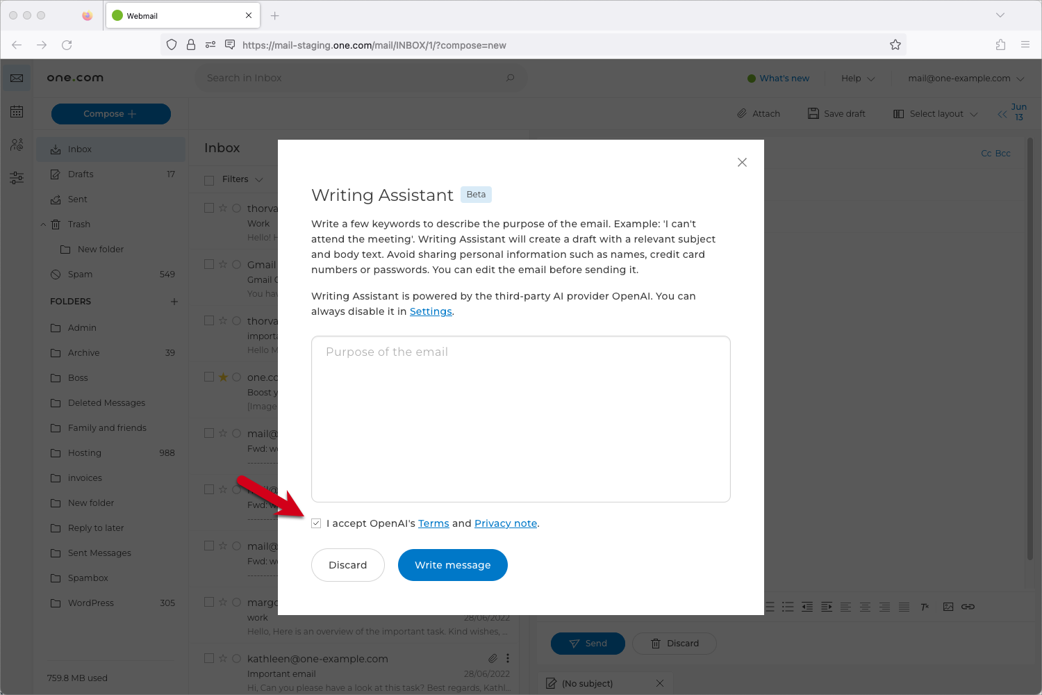
Task: Click the search magnifier icon
Action: 511,78
